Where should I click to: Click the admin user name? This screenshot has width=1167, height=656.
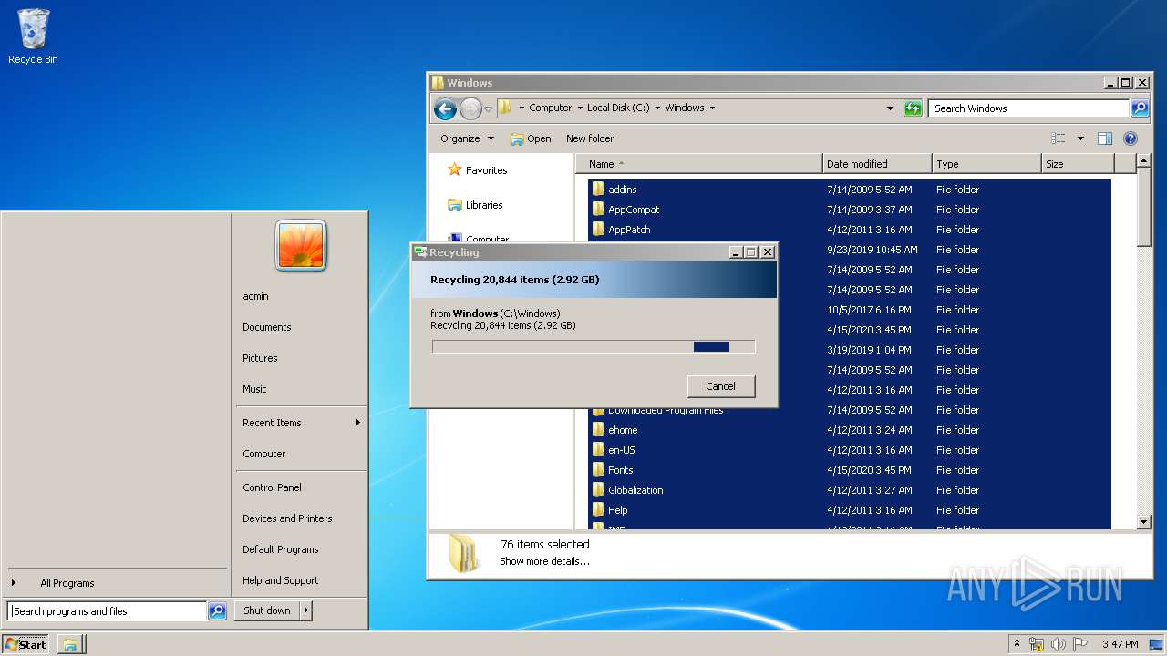click(255, 296)
